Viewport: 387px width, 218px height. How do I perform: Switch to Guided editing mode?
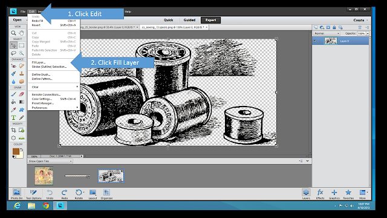(x=189, y=20)
